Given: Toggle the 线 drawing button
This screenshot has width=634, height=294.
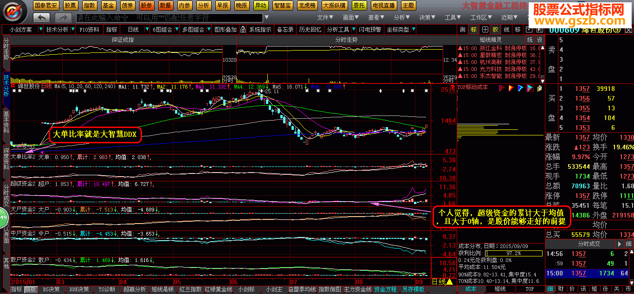Looking at the screenshot, I should [x=506, y=29].
